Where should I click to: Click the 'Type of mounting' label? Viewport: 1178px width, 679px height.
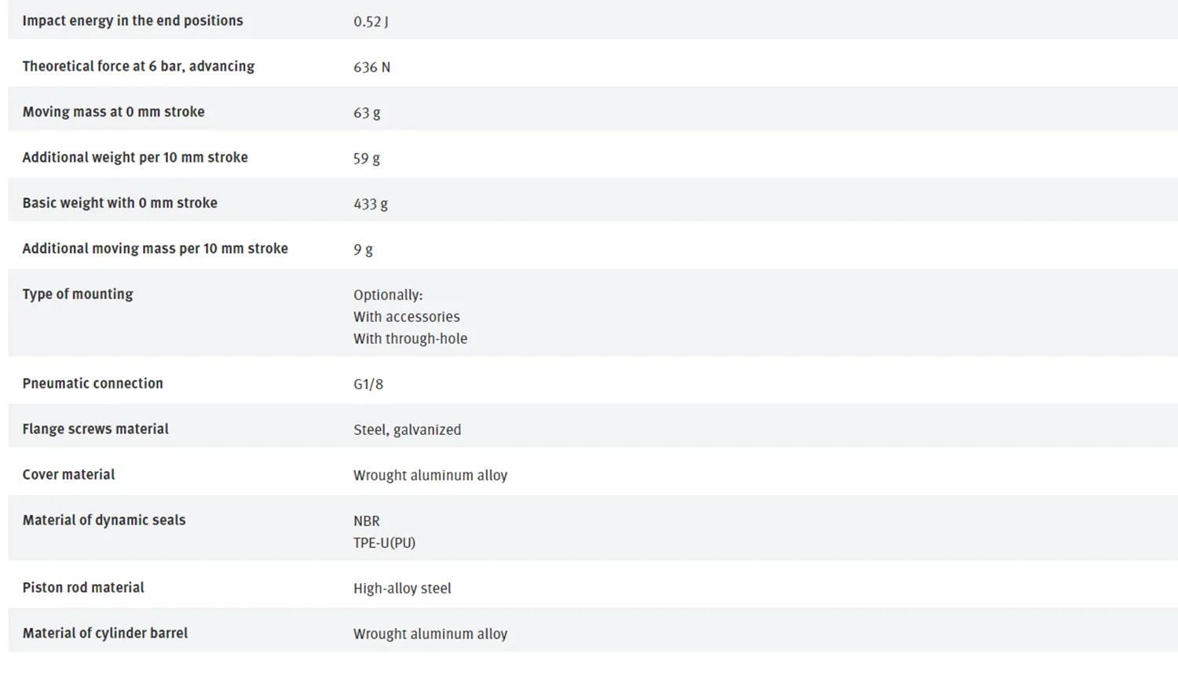pos(78,294)
